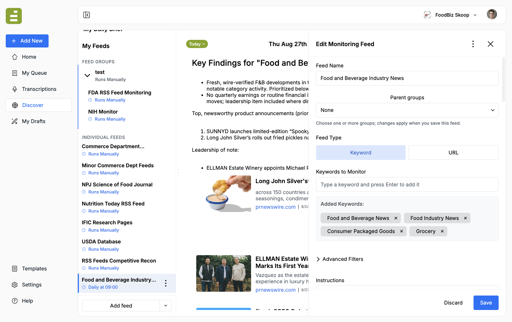Close the Edit Monitoring Feed panel
This screenshot has width=512, height=322.
[x=490, y=44]
